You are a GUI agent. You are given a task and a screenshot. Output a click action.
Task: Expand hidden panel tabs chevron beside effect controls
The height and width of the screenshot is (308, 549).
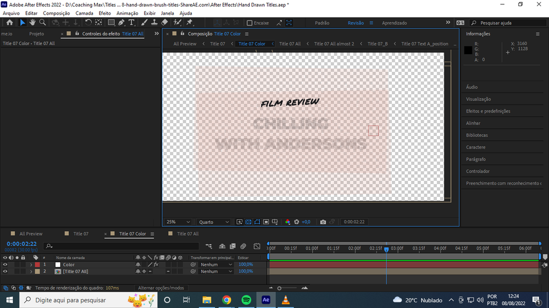click(x=157, y=34)
